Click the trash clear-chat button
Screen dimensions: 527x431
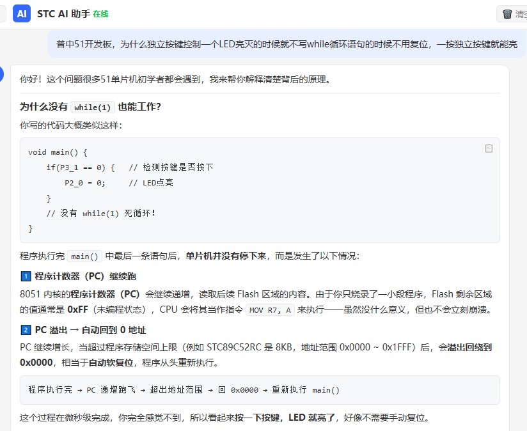point(512,14)
